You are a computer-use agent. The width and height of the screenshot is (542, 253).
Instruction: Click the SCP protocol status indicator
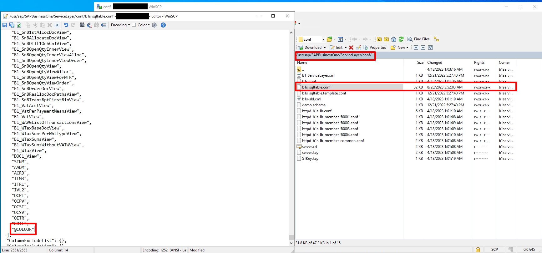click(494, 250)
